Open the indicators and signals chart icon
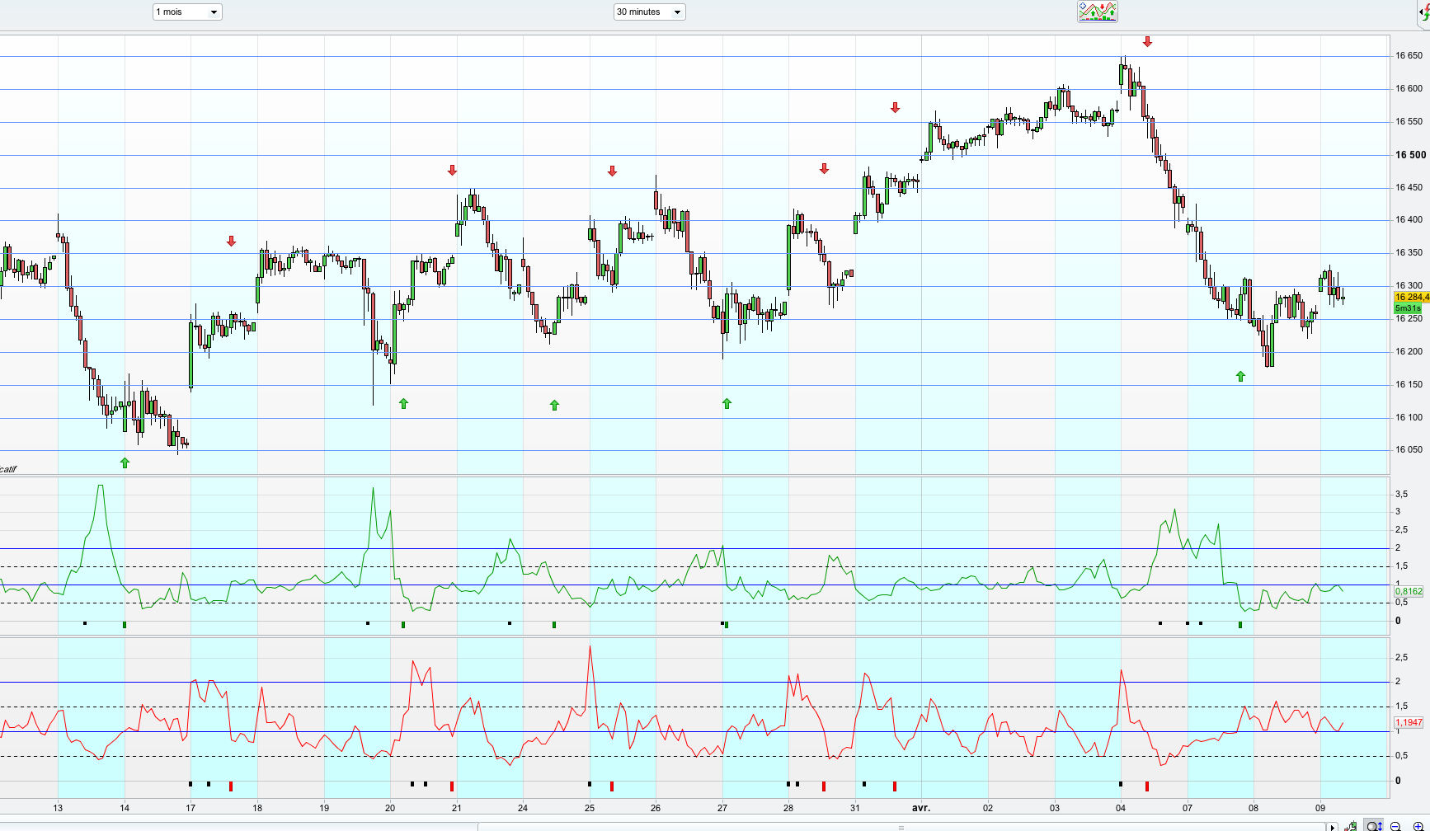Viewport: 1430px width, 831px height. point(1098,12)
